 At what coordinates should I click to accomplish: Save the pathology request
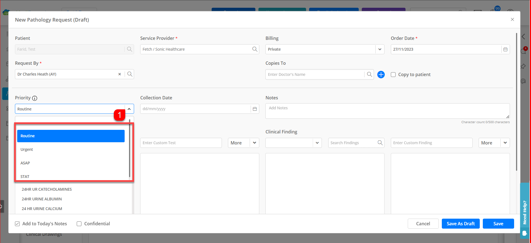click(x=498, y=224)
